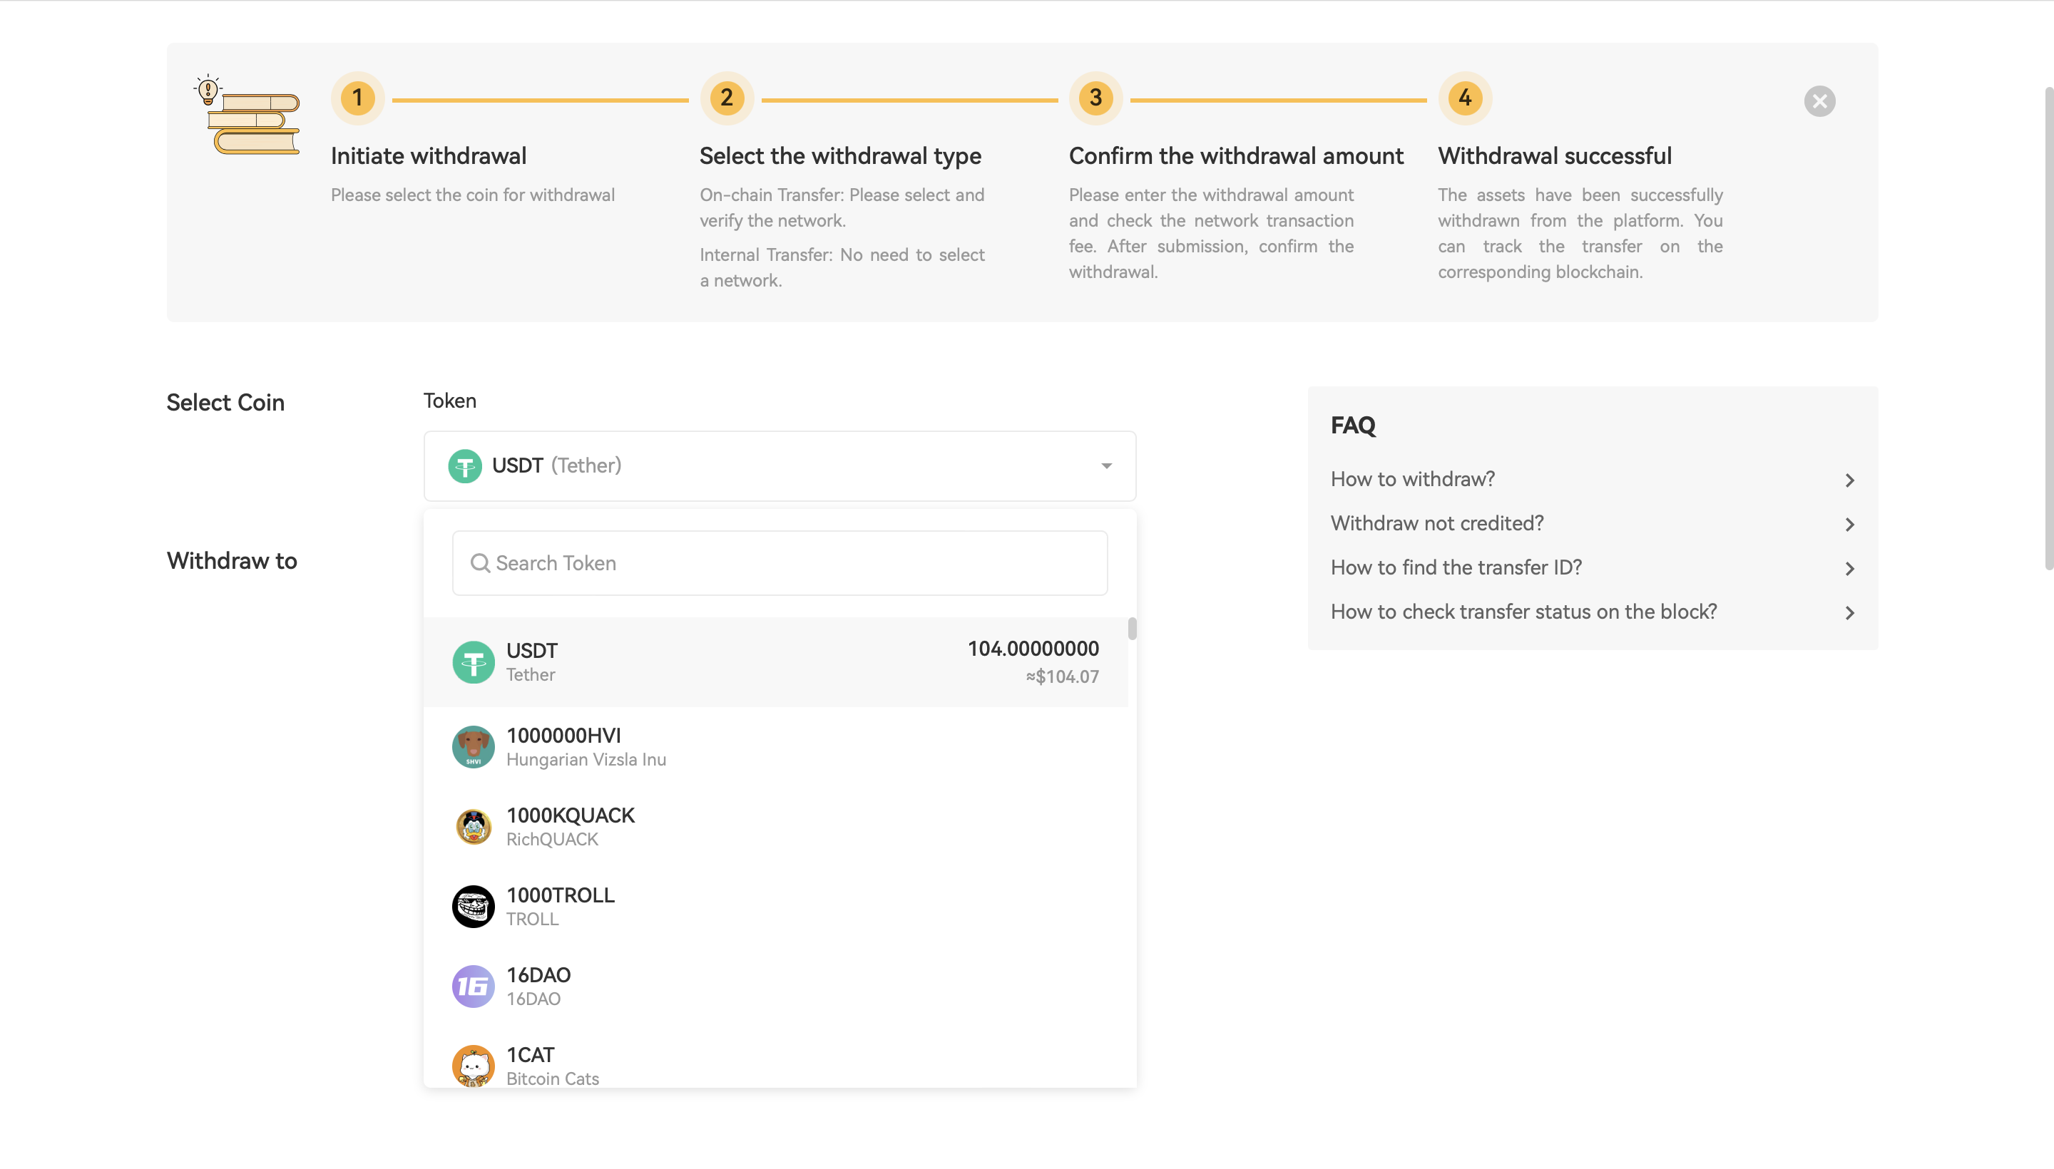Select USDT Tether from token list
Screen dimensions: 2054x1169
(775, 662)
